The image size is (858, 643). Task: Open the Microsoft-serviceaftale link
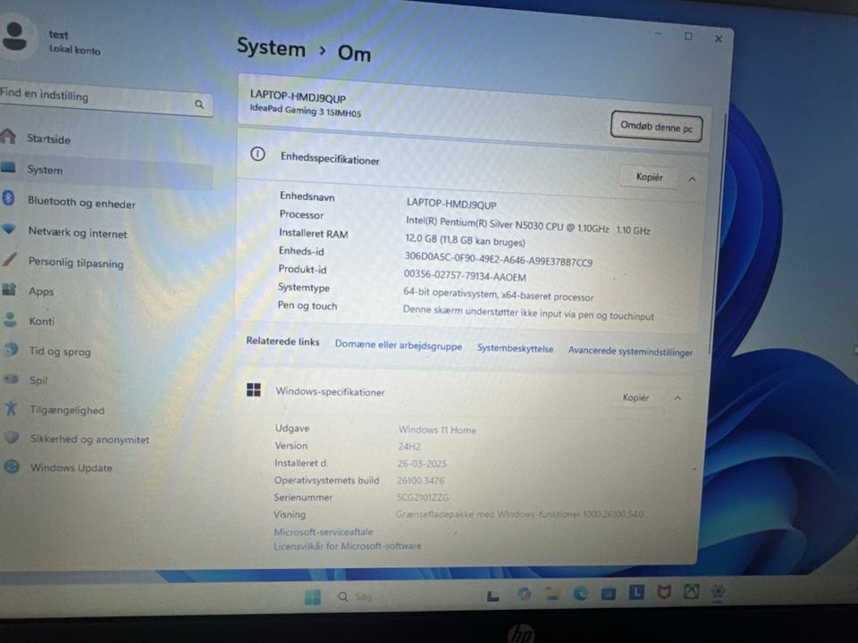pos(324,531)
